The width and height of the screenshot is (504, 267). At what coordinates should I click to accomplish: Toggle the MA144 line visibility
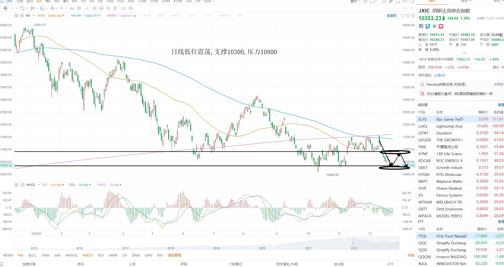86,16
